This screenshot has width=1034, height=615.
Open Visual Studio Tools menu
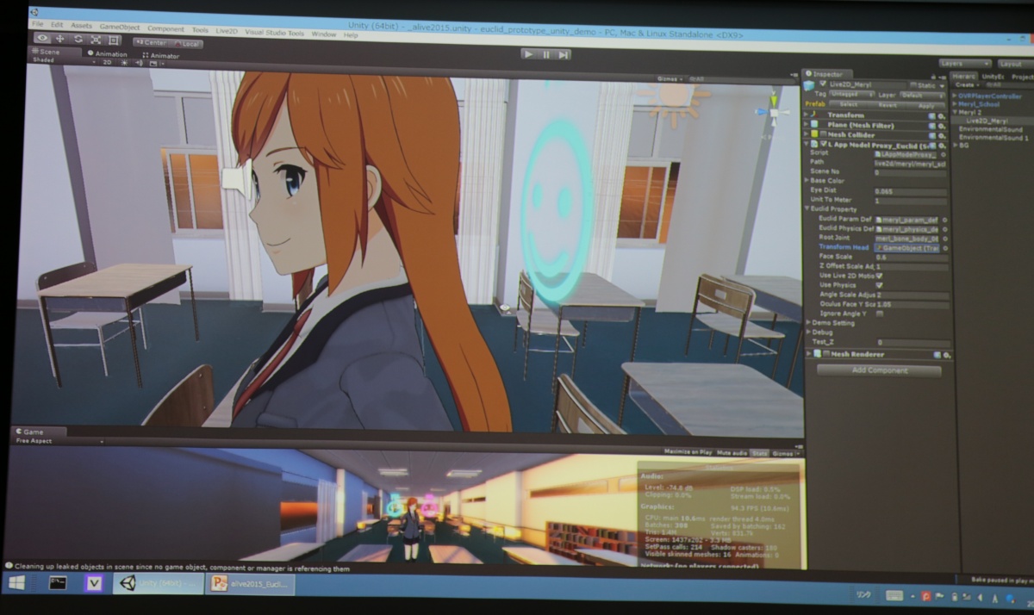(x=274, y=32)
